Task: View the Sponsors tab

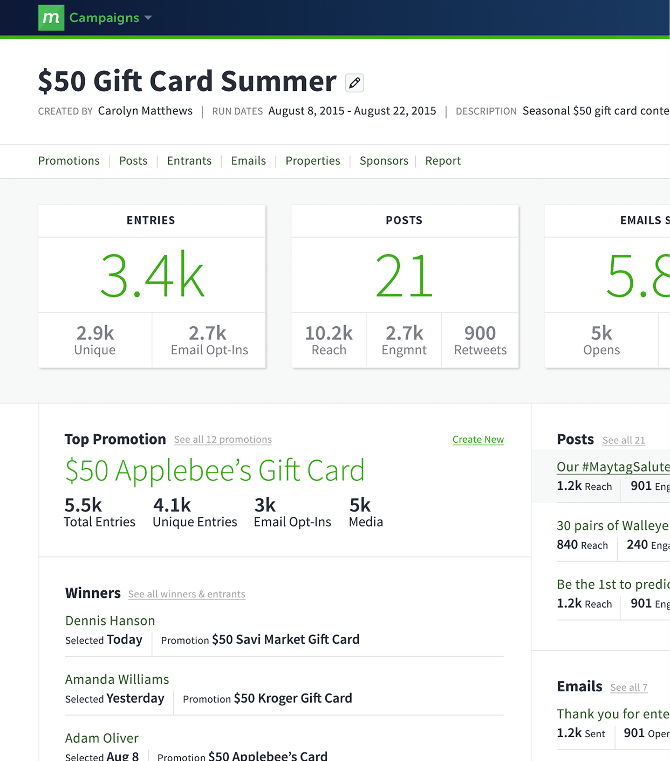Action: 384,161
